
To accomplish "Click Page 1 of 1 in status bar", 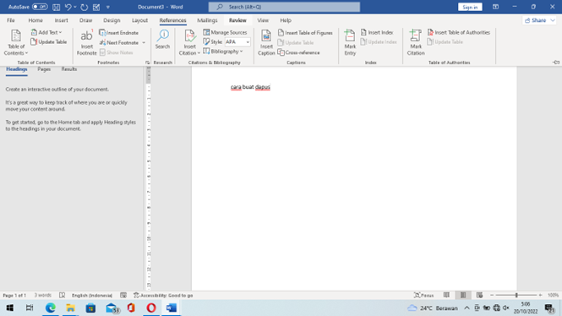I will tap(14, 295).
